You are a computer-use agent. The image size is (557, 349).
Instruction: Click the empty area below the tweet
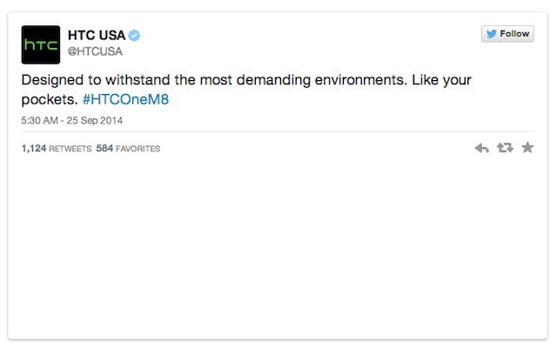point(278,252)
